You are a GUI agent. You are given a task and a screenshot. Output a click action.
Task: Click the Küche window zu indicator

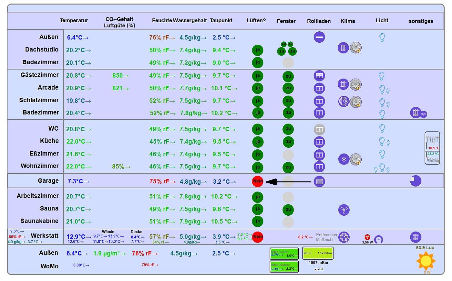(x=288, y=142)
